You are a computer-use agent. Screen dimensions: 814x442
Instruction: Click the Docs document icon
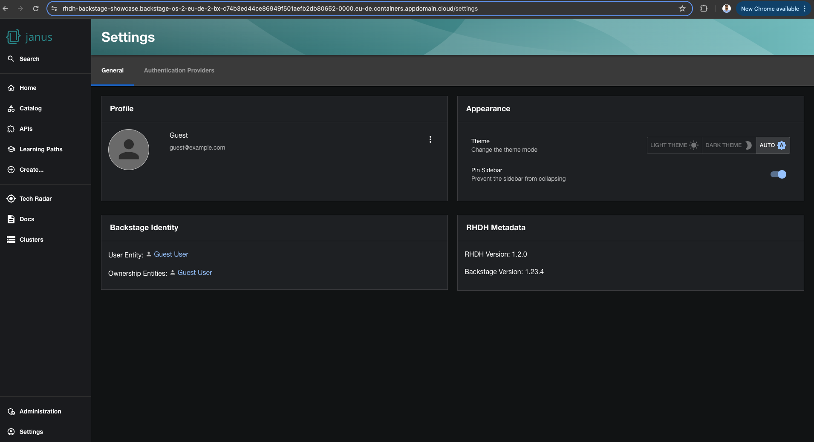(11, 219)
